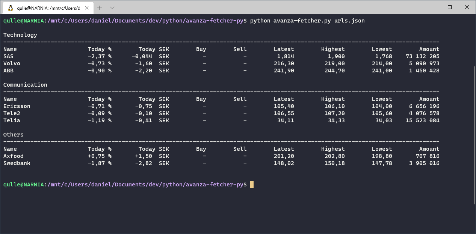Image resolution: width=476 pixels, height=234 pixels.
Task: Select the qulle@NARNIA tab
Action: (x=48, y=7)
